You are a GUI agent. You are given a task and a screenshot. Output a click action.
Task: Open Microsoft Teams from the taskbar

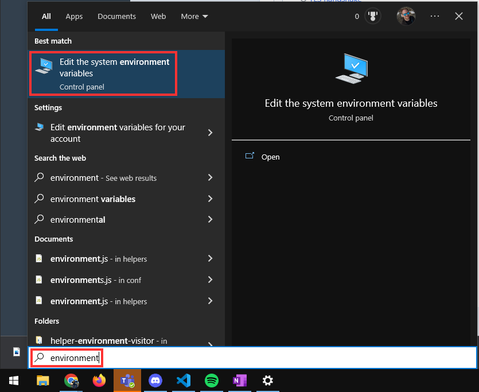click(x=127, y=381)
